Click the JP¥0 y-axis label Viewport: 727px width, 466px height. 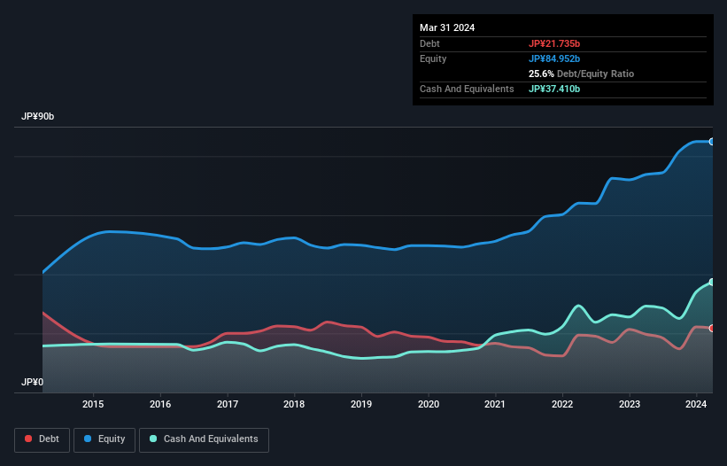(x=32, y=382)
